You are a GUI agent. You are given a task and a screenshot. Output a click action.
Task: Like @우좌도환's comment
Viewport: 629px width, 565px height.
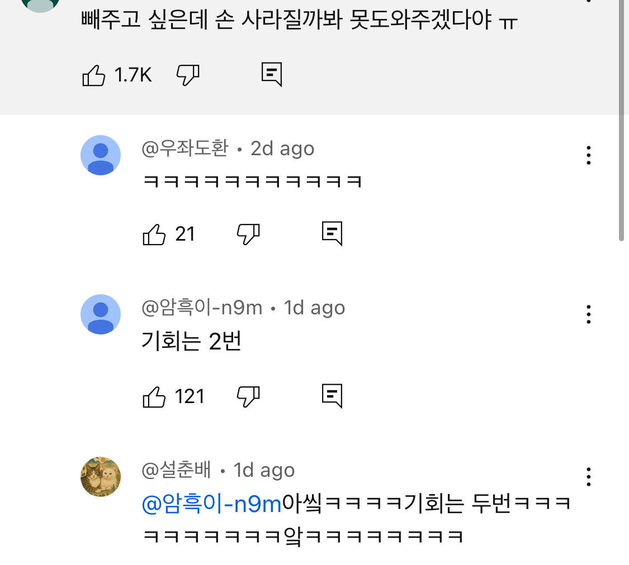tap(155, 234)
